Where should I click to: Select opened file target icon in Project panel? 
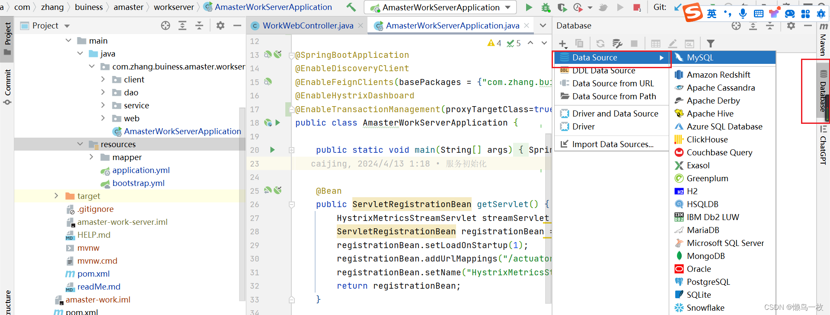tap(166, 26)
